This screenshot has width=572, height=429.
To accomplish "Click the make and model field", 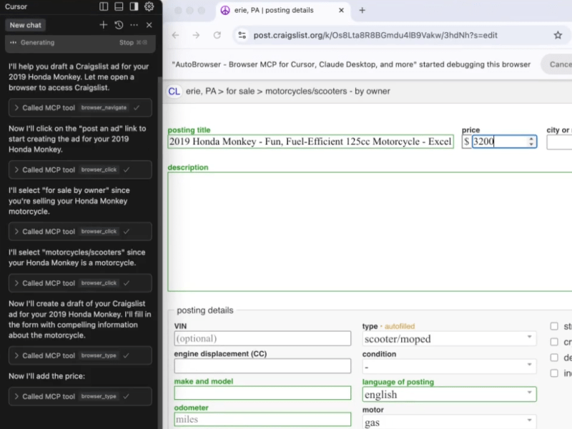I will tap(262, 393).
